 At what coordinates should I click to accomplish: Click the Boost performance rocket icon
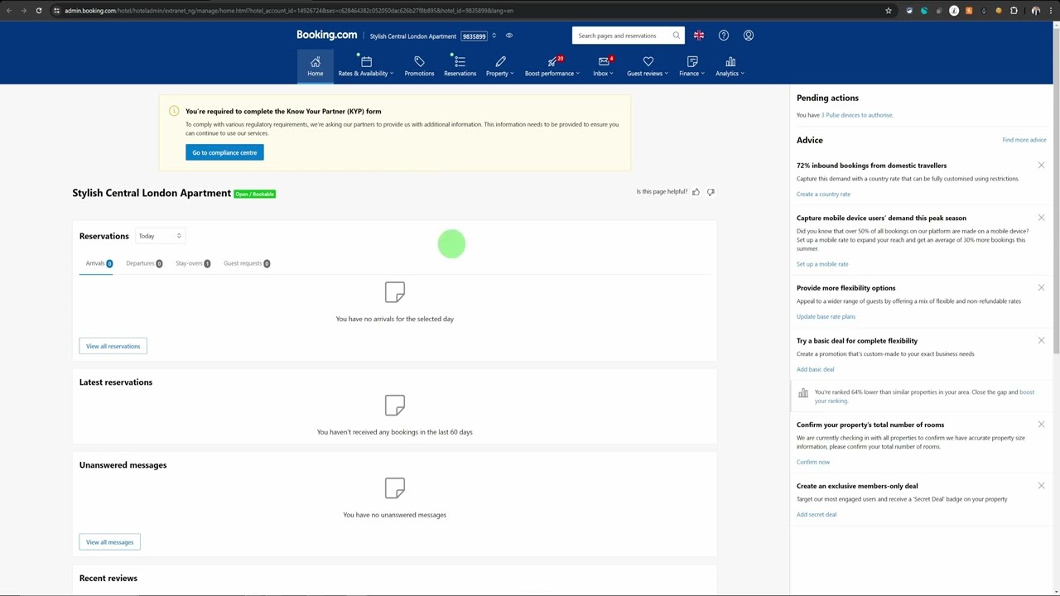tap(552, 62)
